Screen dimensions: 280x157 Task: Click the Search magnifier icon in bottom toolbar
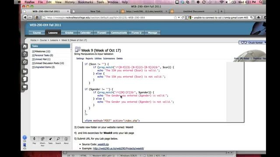[x=58, y=139]
